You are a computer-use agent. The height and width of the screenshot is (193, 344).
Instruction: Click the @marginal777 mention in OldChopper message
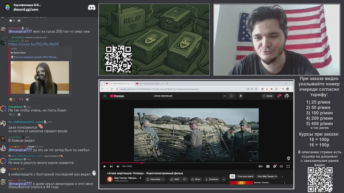(20, 31)
